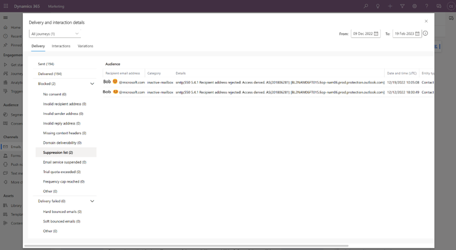Switch to the Variations tab
456x250 pixels.
[85, 46]
